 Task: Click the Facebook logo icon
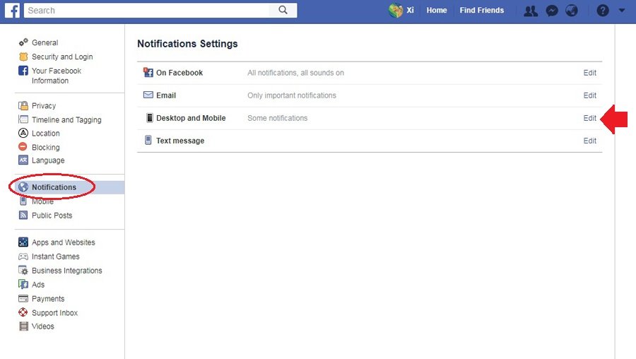click(11, 10)
